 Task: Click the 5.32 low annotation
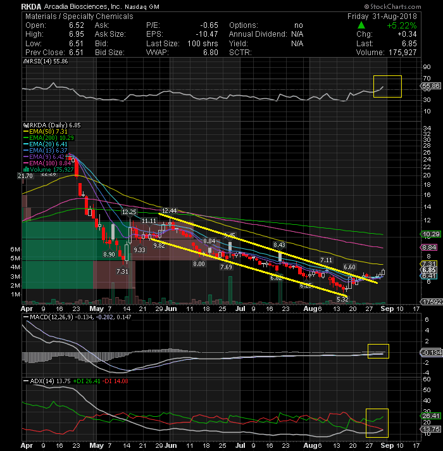tap(342, 300)
